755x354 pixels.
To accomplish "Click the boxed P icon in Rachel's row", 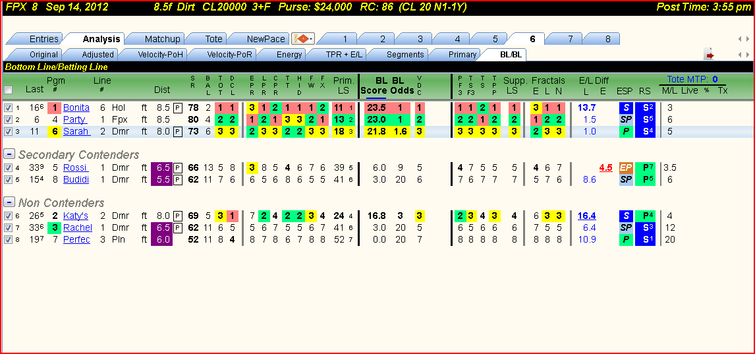I will click(177, 228).
